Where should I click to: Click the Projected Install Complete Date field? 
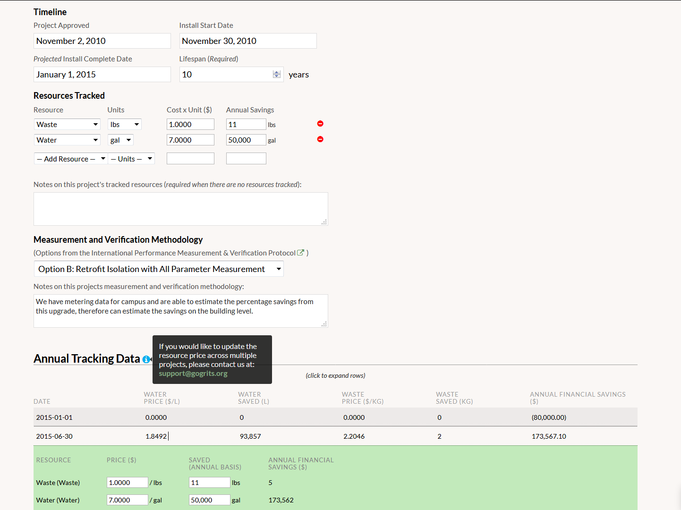click(x=102, y=74)
